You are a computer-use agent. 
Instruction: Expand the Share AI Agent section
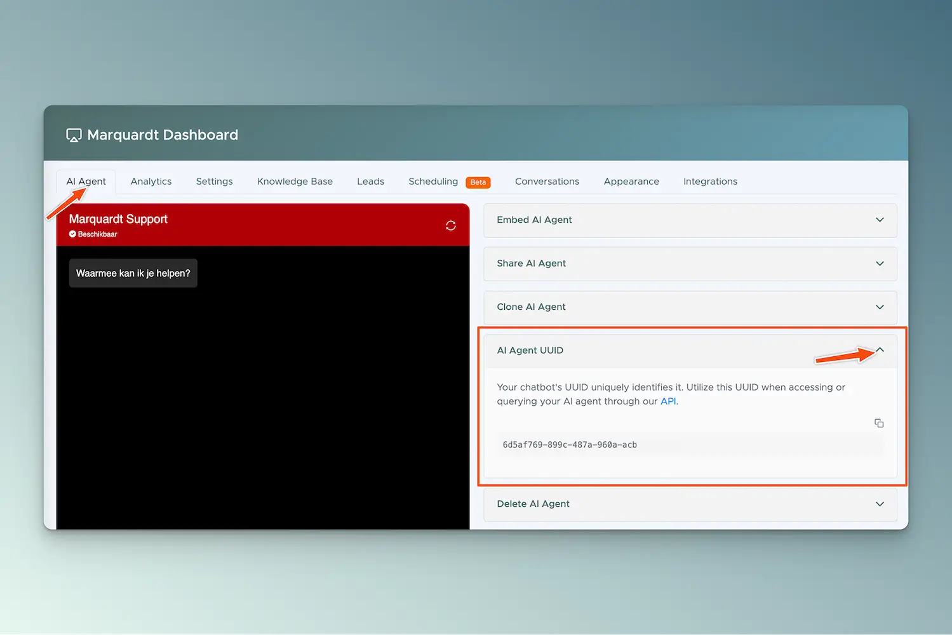click(690, 264)
